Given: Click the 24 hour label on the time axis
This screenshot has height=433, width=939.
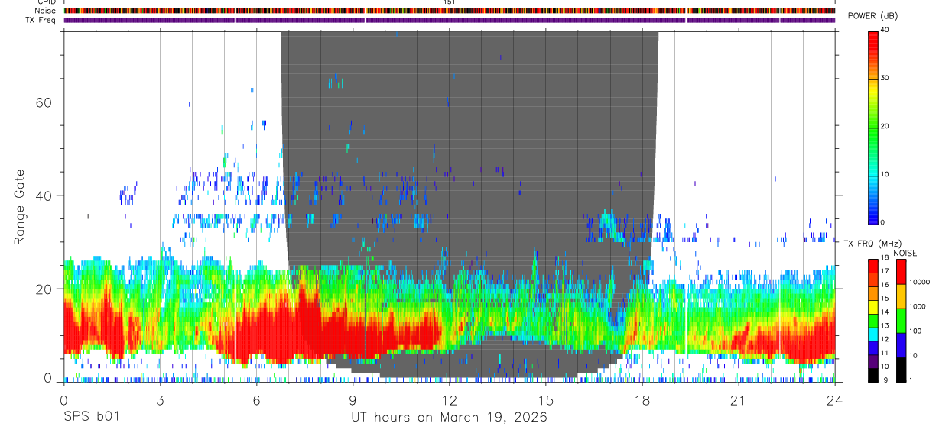Looking at the screenshot, I should click(x=835, y=400).
